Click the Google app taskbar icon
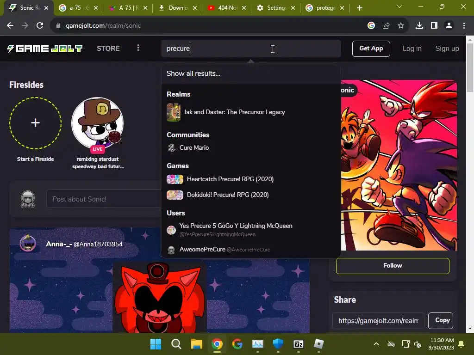This screenshot has height=355, width=474. pyautogui.click(x=237, y=344)
